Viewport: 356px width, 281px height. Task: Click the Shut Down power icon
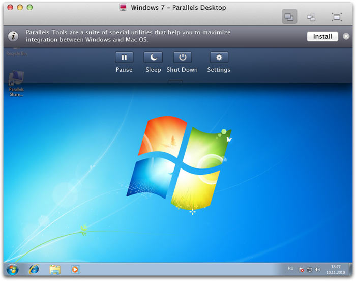tap(183, 58)
